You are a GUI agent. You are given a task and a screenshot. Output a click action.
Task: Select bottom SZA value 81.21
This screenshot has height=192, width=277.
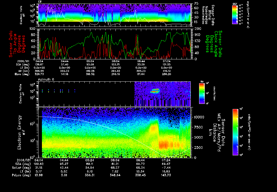[115, 164]
